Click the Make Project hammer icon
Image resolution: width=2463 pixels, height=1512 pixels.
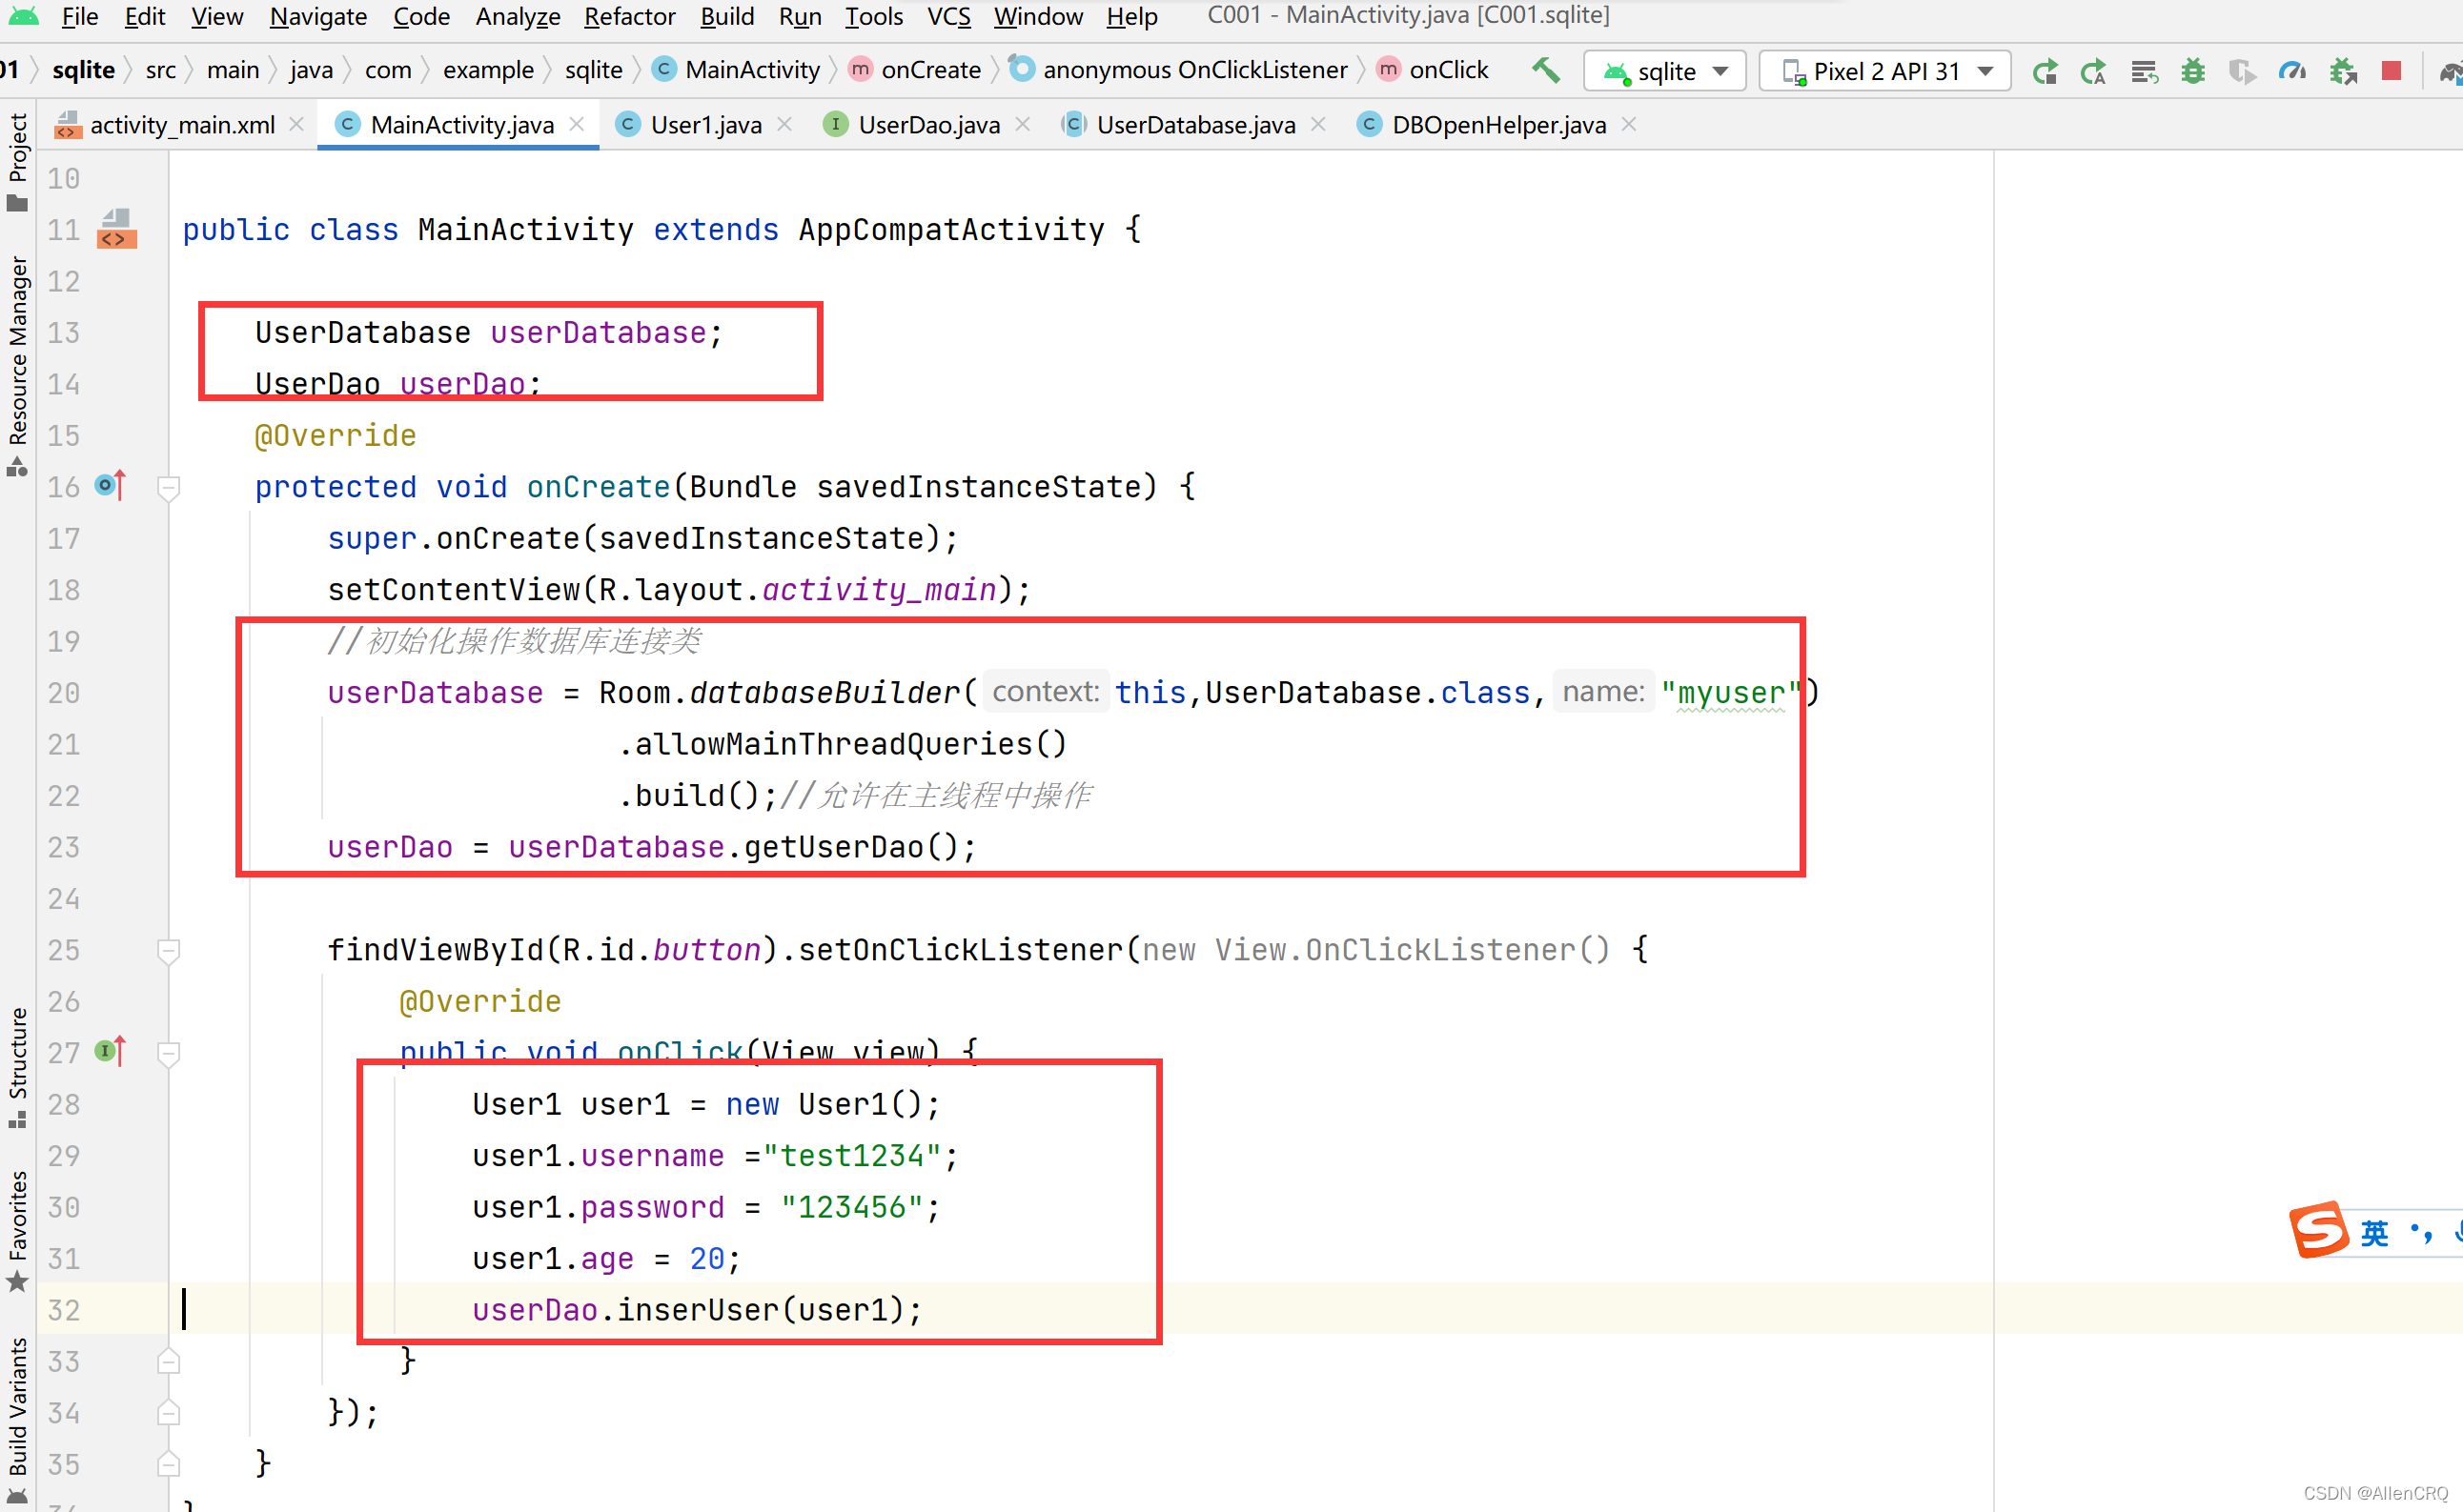tap(1545, 71)
